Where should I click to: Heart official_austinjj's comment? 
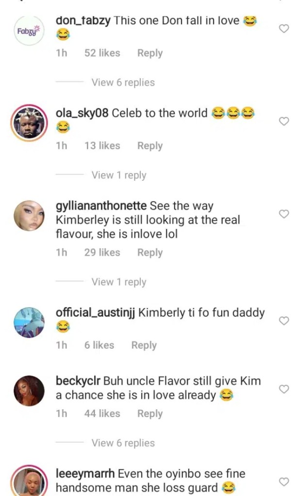click(284, 321)
